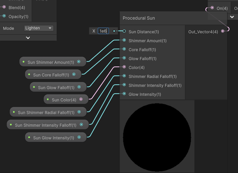Select the Sun Core Falloff property node

click(x=51, y=75)
